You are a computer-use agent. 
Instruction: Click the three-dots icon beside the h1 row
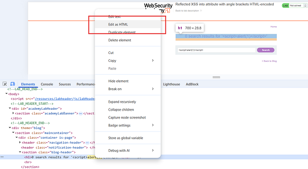click(2, 157)
